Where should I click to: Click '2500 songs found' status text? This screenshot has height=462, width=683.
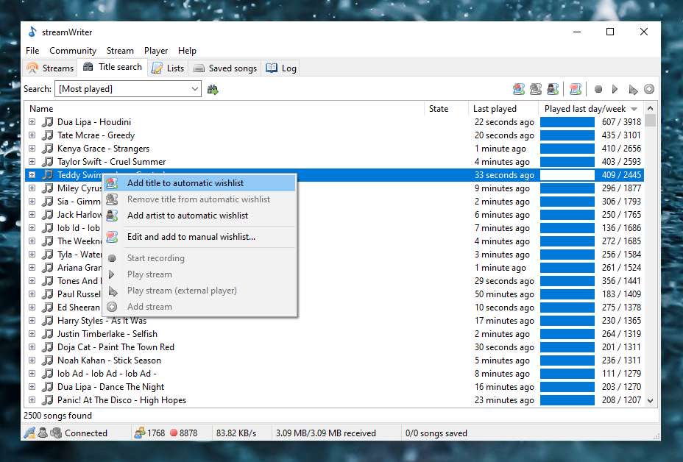click(57, 416)
